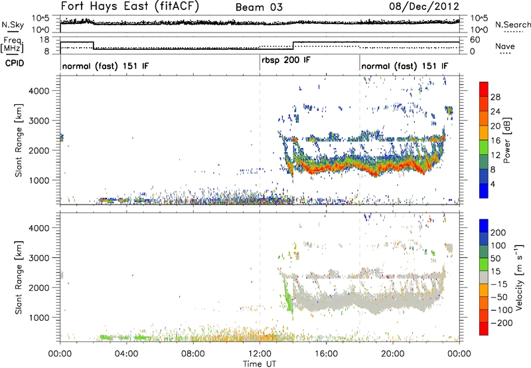Select the 'rbsp 200 IF' CPID label
The height and width of the screenshot is (368, 531).
(x=286, y=60)
